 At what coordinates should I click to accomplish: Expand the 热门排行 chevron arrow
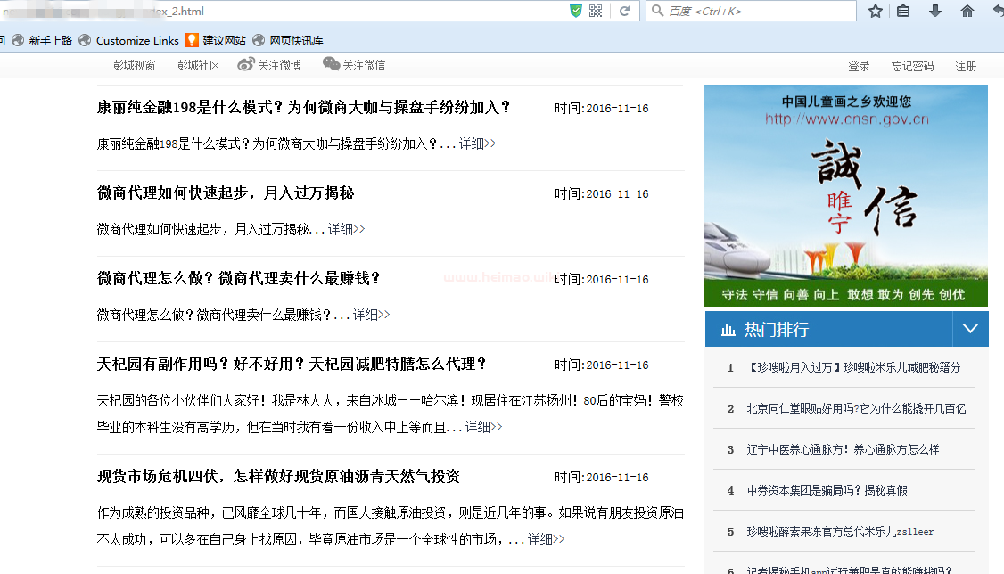970,329
